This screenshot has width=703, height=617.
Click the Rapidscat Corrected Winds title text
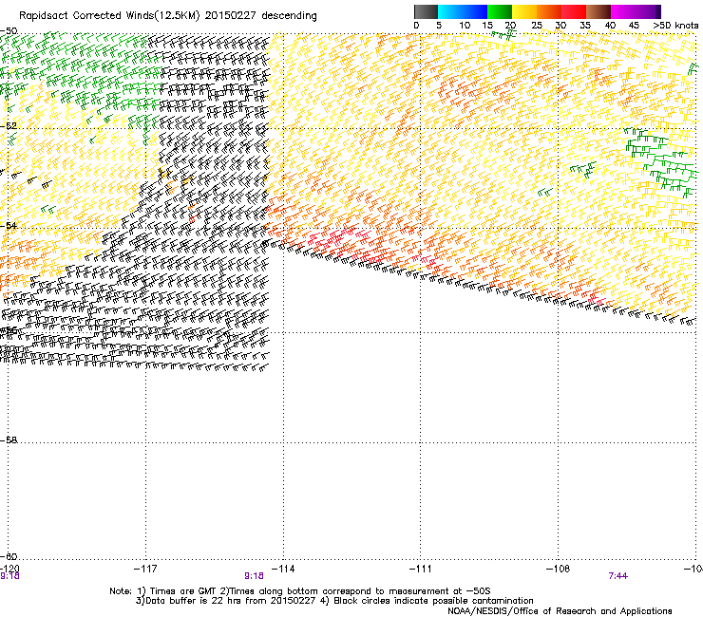(x=168, y=16)
